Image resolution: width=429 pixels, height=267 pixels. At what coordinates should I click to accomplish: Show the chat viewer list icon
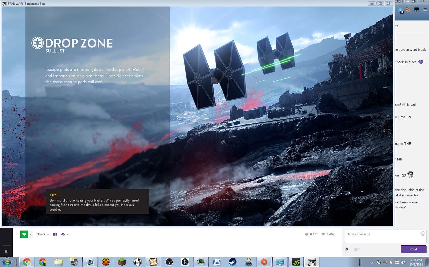[356, 249]
